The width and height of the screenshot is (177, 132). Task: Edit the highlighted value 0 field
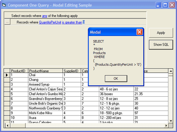click(84, 22)
